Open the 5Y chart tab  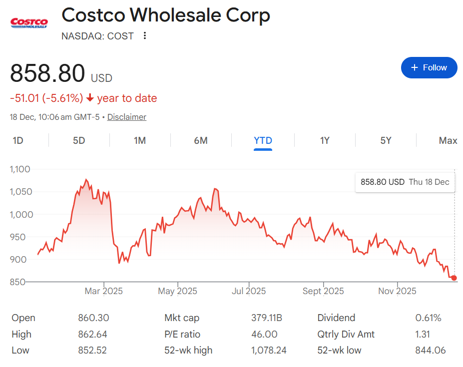click(x=386, y=141)
